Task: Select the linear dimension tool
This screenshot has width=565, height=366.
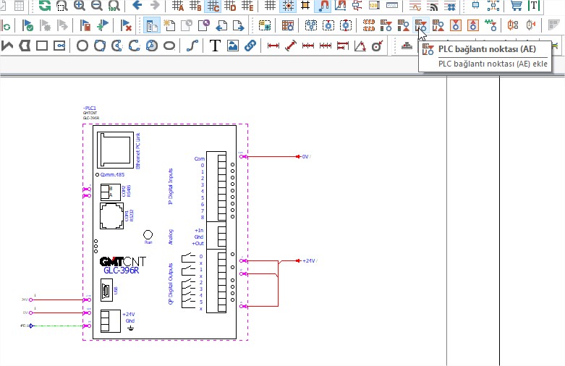Action: tap(273, 46)
